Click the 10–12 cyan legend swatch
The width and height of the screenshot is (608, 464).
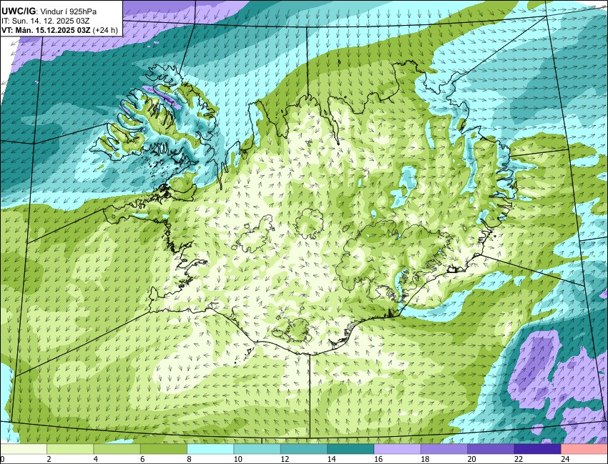257,449
